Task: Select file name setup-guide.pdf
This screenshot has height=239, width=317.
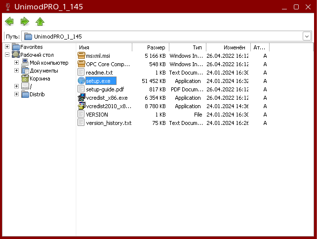Action: click(x=105, y=89)
